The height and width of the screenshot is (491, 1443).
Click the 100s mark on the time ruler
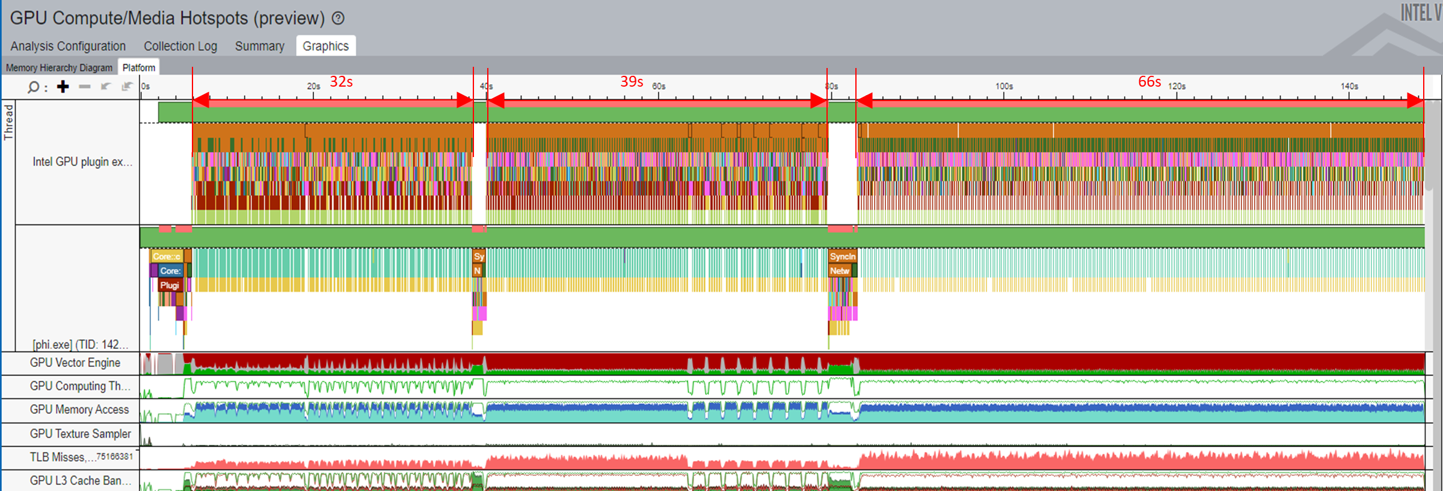[x=1004, y=87]
